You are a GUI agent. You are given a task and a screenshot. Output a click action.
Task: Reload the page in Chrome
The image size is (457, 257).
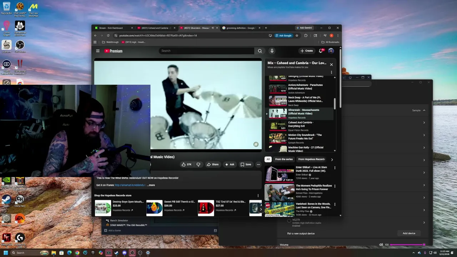108,35
